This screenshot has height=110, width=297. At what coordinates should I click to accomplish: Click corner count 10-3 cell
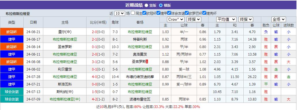[x=115, y=47]
